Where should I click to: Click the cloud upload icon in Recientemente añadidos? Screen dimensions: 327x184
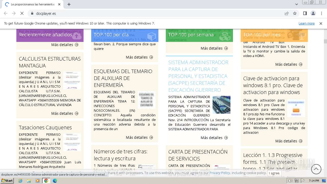(77, 36)
